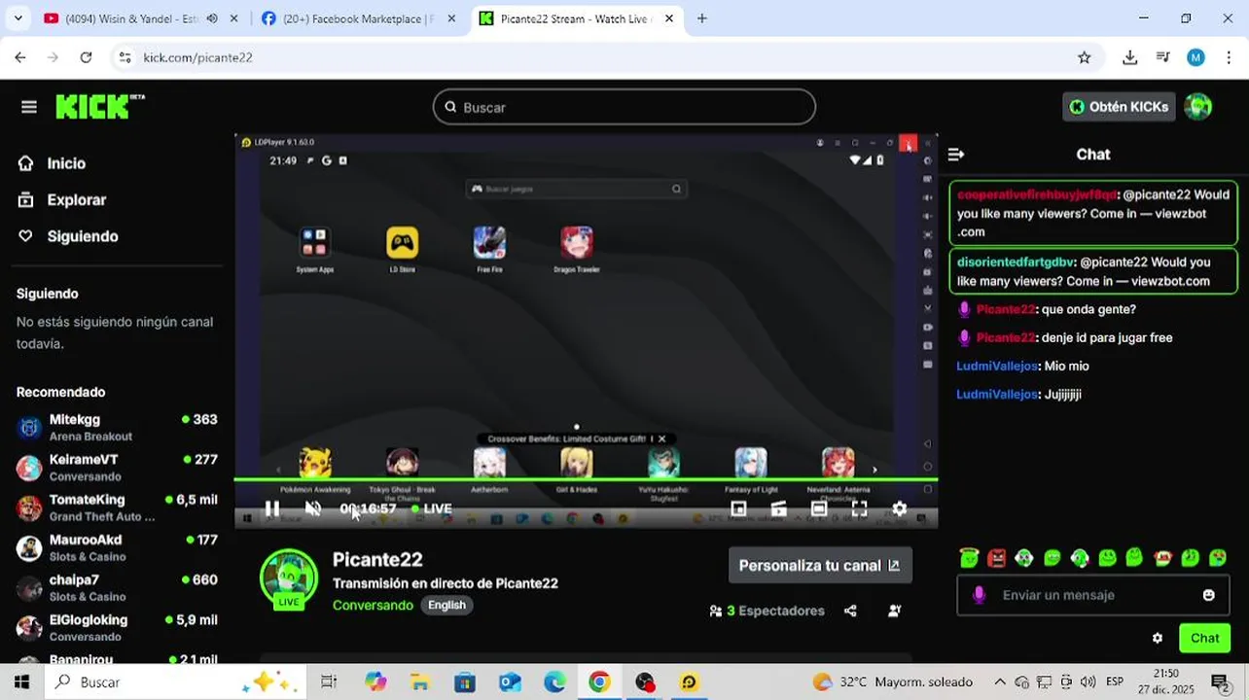Open Siguiendo in the sidebar
Image resolution: width=1249 pixels, height=700 pixels.
coord(82,236)
